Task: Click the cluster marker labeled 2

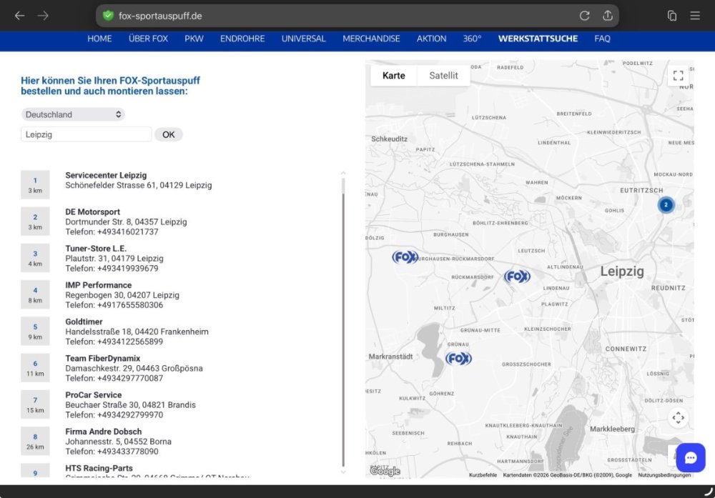Action: (666, 205)
